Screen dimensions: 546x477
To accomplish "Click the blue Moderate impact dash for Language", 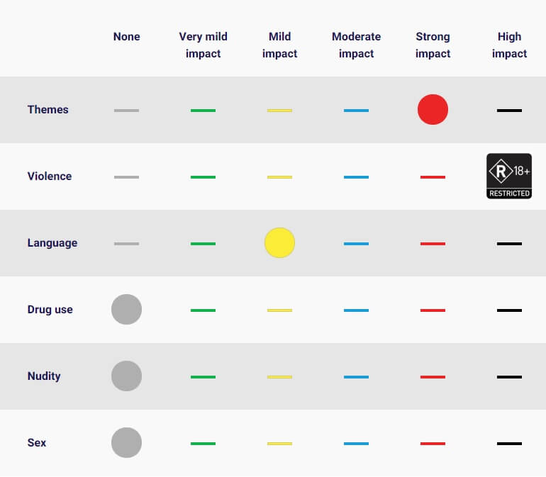I will click(x=356, y=244).
